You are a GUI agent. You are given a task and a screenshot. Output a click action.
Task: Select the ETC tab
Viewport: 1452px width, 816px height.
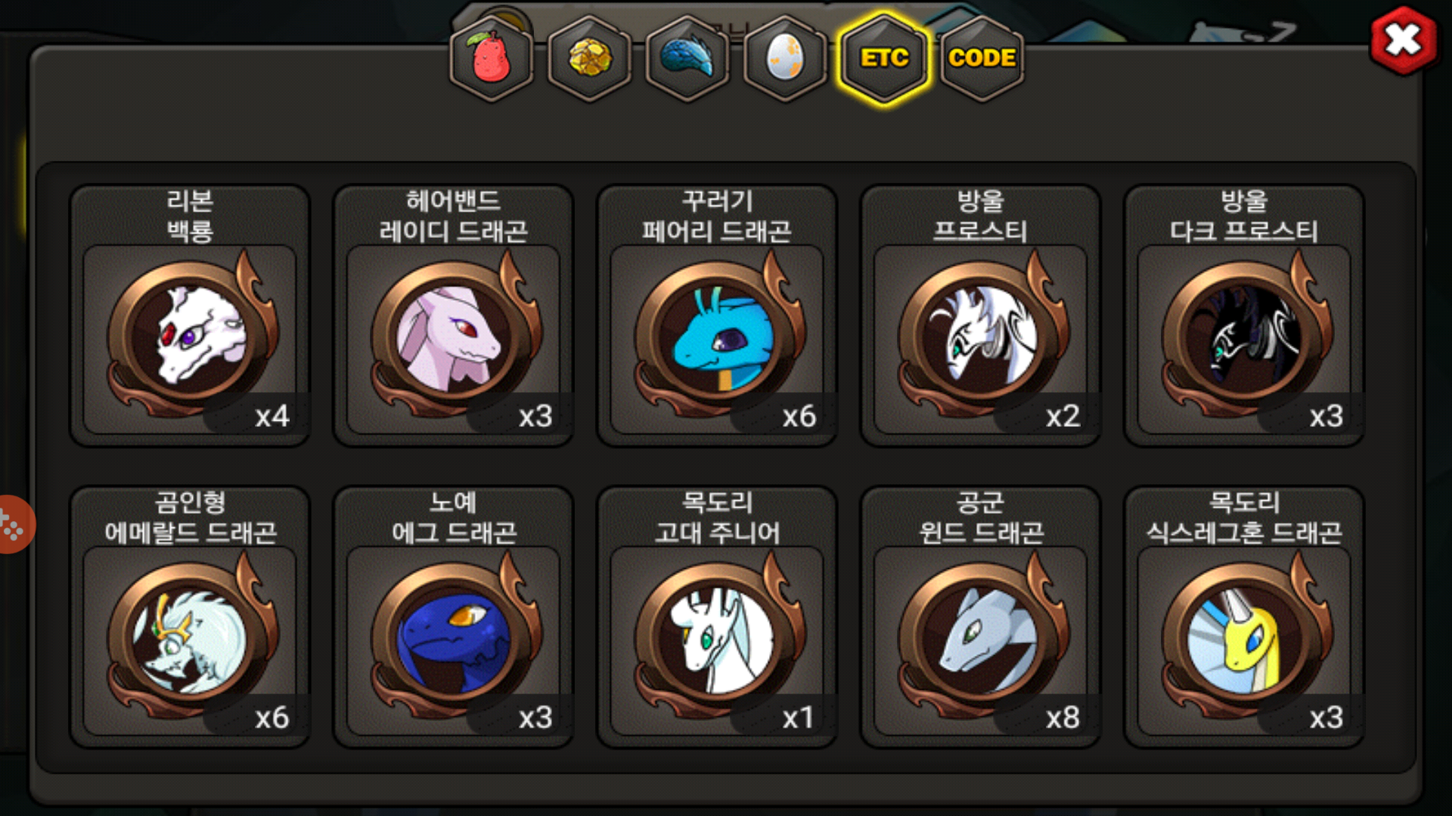[x=884, y=58]
